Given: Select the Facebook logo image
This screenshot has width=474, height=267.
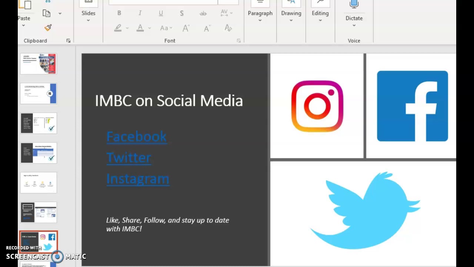Looking at the screenshot, I should 413,106.
